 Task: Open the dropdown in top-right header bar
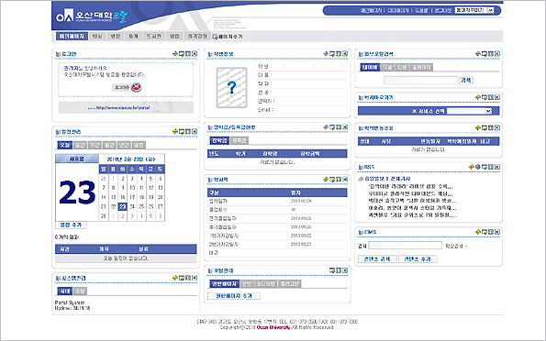[474, 10]
